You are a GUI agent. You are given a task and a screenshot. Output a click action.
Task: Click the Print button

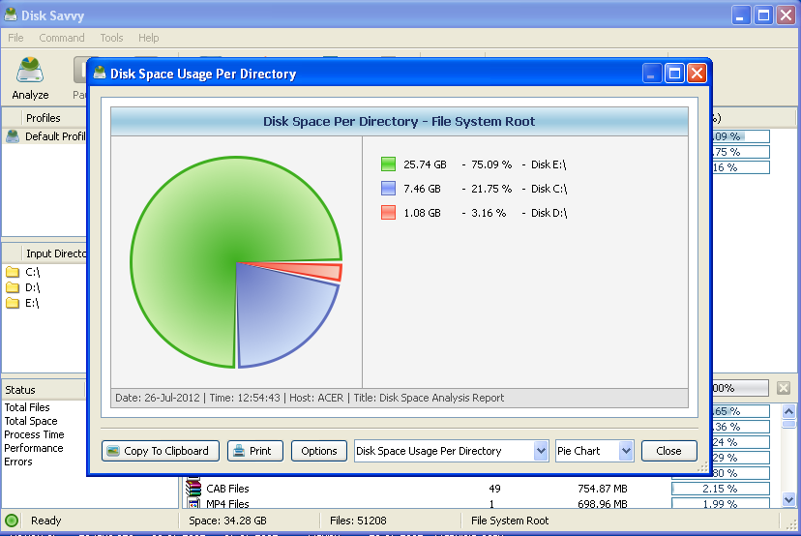tap(255, 451)
